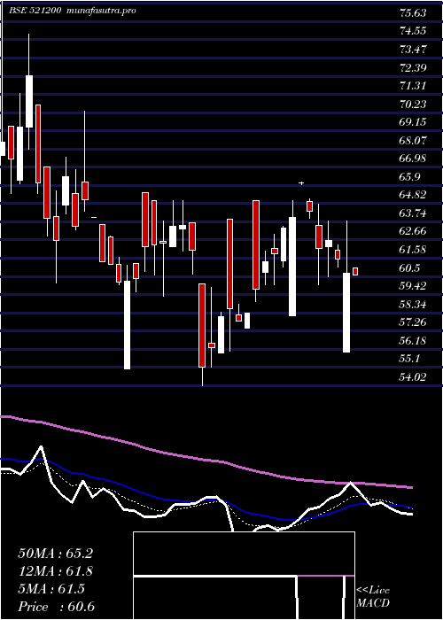Viewport: 443px width, 620px height.
Task: Select the 66.98 price axis label
Action: tap(413, 159)
